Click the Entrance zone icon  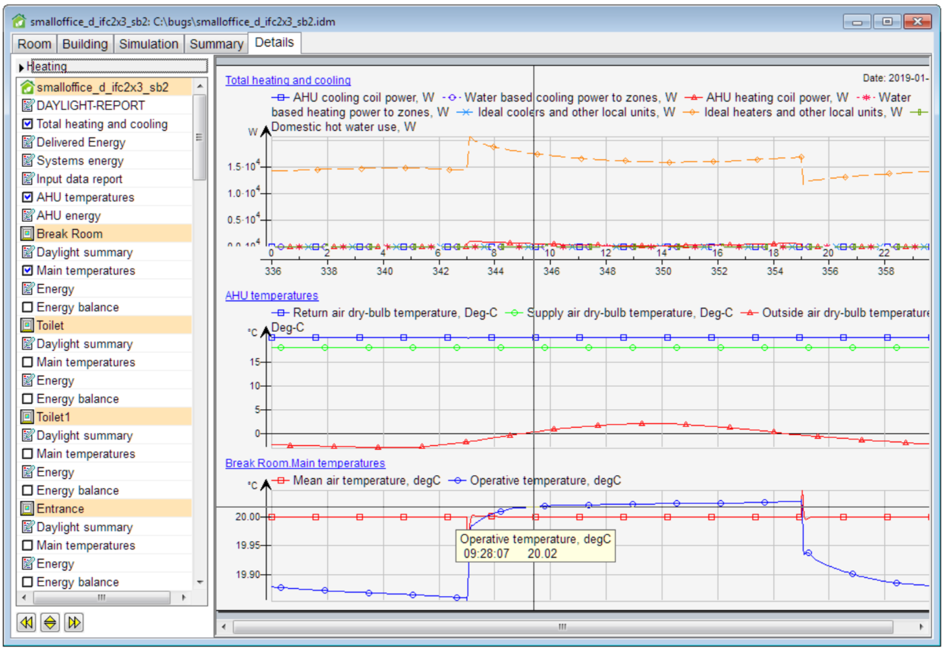[27, 509]
